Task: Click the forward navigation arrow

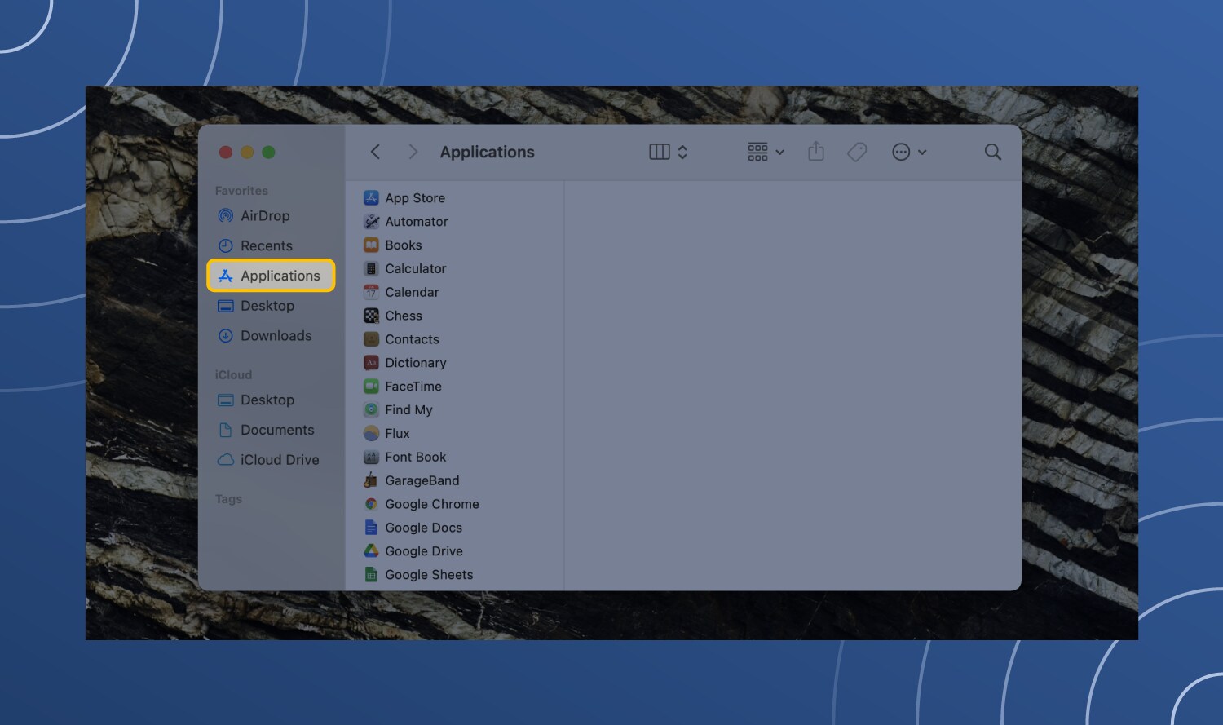Action: point(413,152)
